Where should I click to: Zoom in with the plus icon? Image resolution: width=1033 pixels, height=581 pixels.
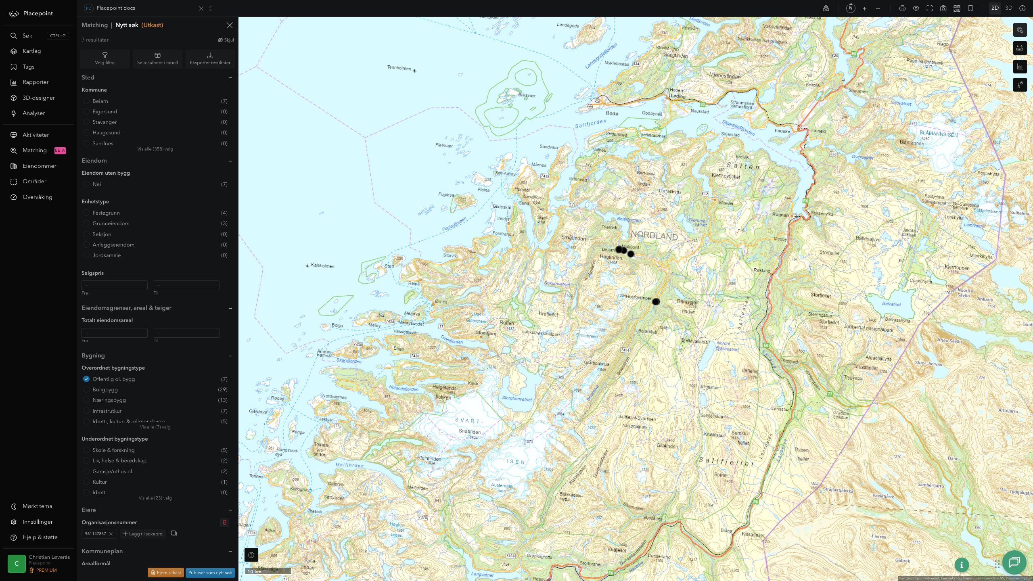coord(864,8)
